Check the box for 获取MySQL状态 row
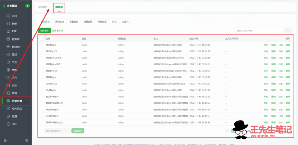Screen dimensions: 298x145 (x=41, y=58)
